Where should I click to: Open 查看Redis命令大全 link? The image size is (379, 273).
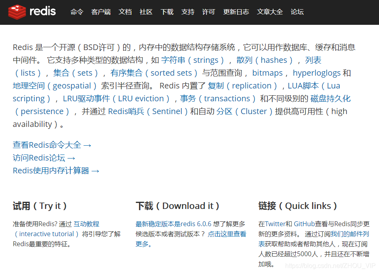pos(52,145)
